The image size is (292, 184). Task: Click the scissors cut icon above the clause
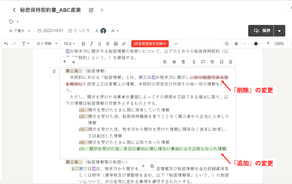(x=165, y=62)
